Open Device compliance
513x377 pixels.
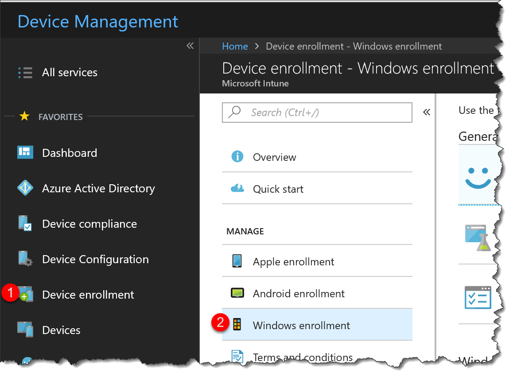pos(89,224)
